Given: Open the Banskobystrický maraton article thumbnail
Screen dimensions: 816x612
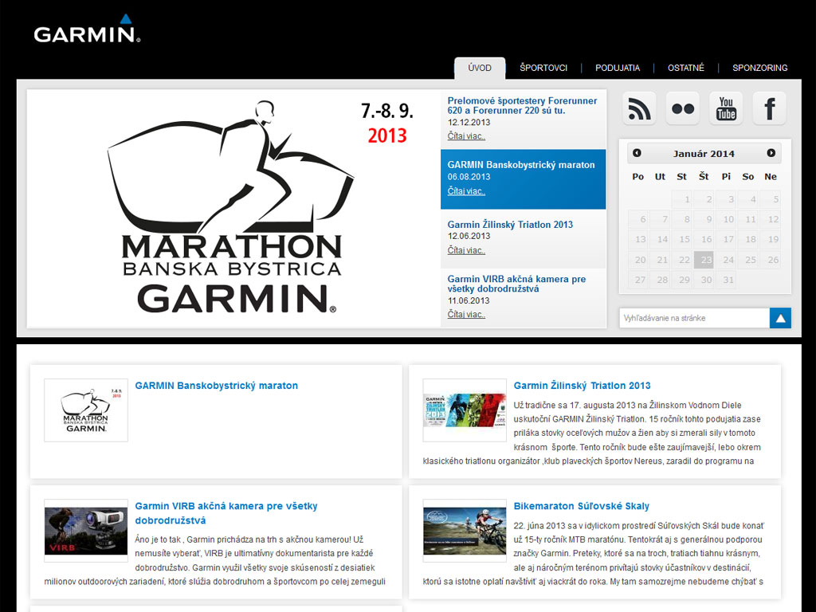Looking at the screenshot, I should click(86, 410).
